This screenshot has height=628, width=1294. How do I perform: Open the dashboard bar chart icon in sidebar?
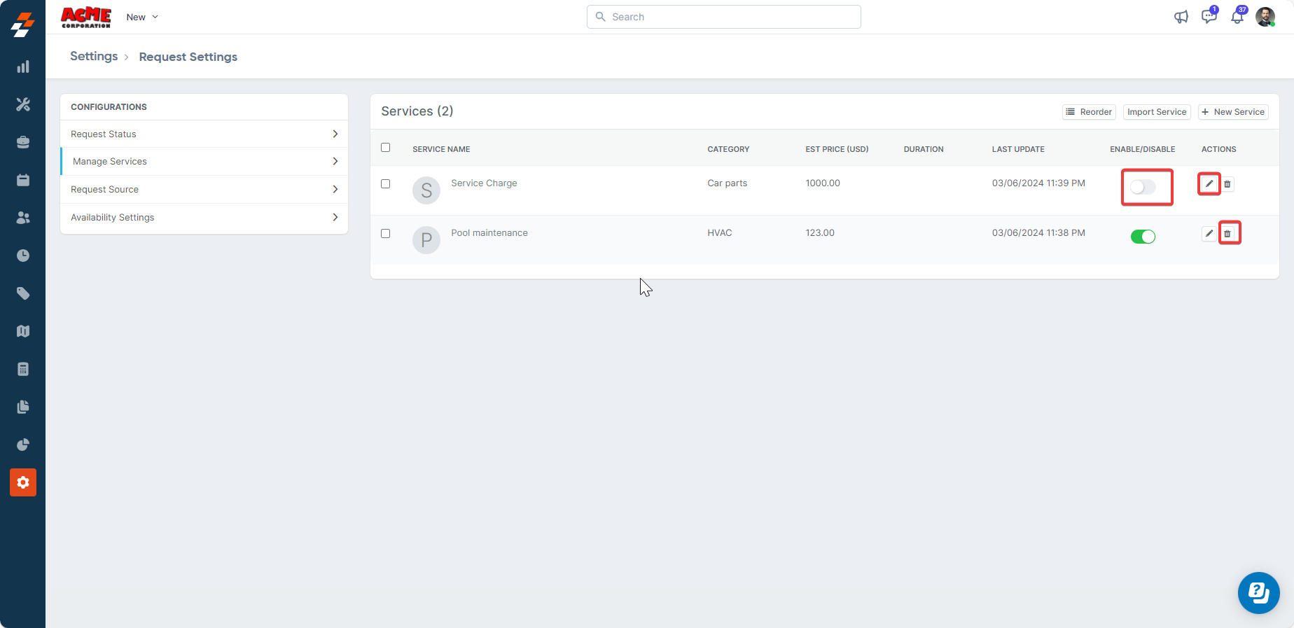click(x=23, y=67)
